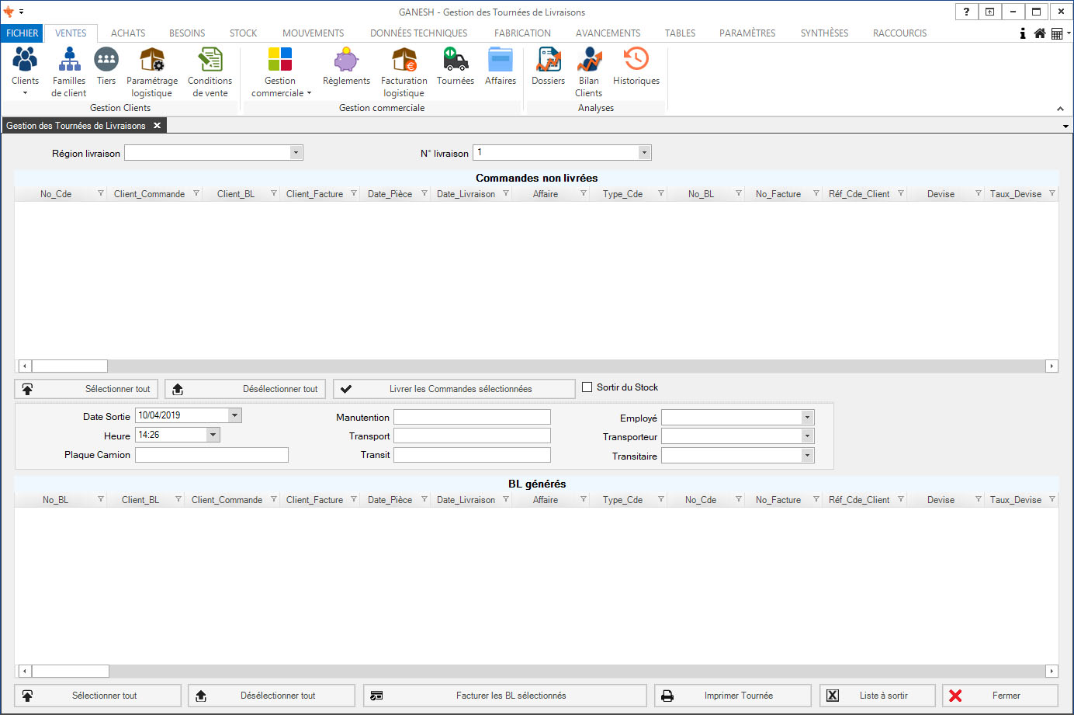Image resolution: width=1074 pixels, height=715 pixels.
Task: Open the Tournées truck icon
Action: click(x=455, y=61)
